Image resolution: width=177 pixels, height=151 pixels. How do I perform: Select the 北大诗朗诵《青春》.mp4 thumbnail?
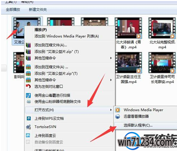pyautogui.click(x=128, y=28)
